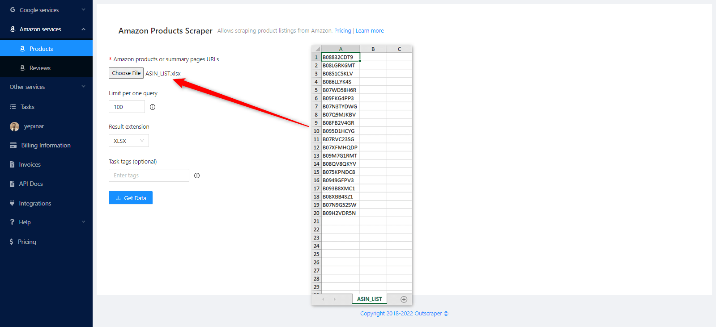Image resolution: width=716 pixels, height=327 pixels.
Task: Click the Amazon icon next to Products
Action: pos(22,49)
